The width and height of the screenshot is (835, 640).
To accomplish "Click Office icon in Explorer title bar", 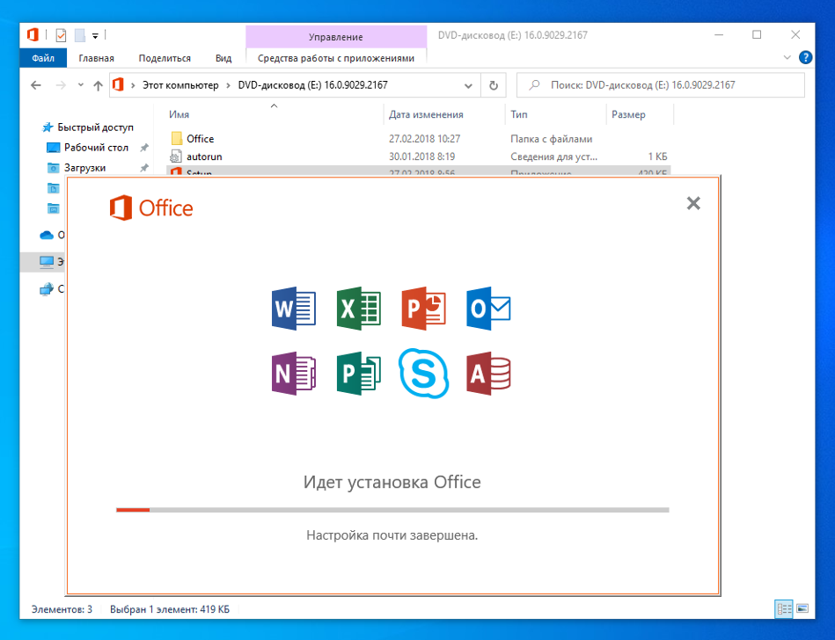I will tap(33, 35).
